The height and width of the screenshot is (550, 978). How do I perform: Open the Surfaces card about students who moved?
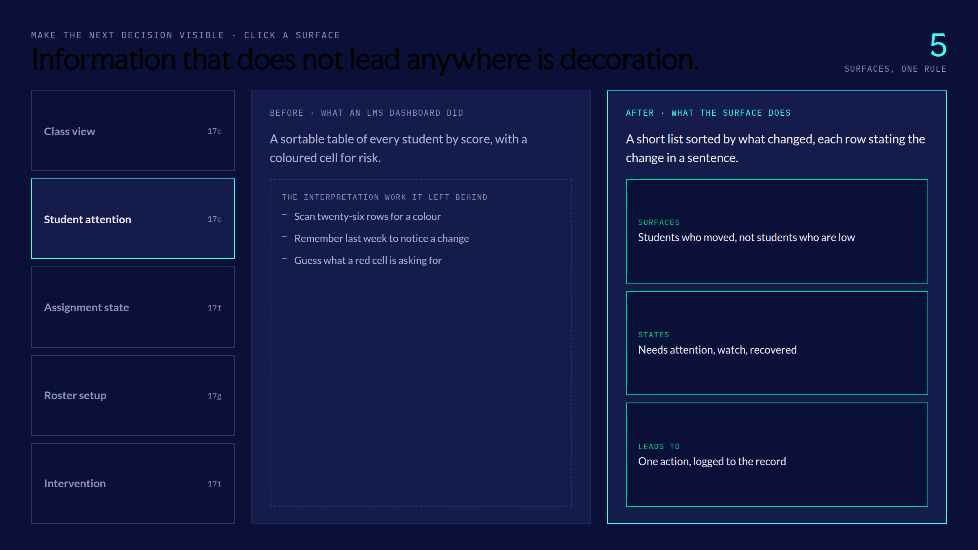777,231
